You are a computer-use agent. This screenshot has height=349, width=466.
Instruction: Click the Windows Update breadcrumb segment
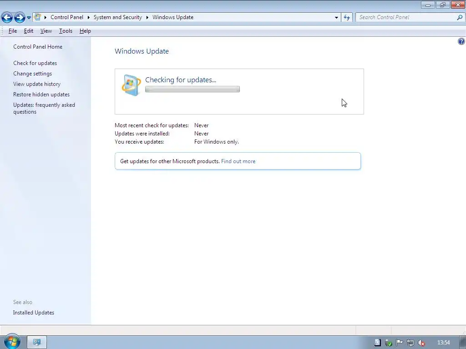(173, 17)
